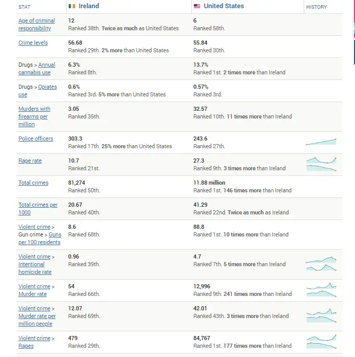Open the Ireland country link in header
Screen dimensions: 355x357
click(x=89, y=6)
